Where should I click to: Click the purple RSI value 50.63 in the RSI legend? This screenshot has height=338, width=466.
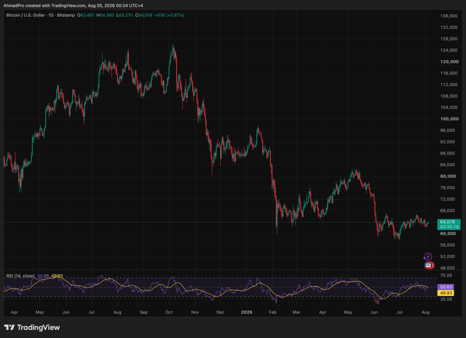pos(43,276)
